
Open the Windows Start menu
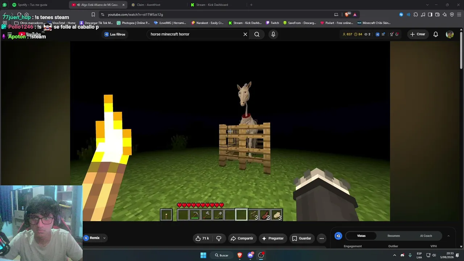pos(203,255)
